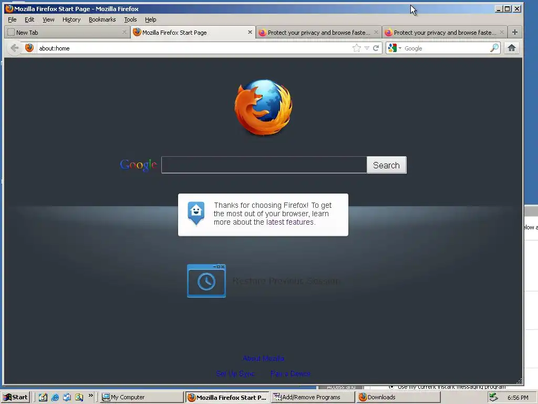The width and height of the screenshot is (538, 404).
Task: Click Mozilla Firefox Start Page taskbar button
Action: (x=227, y=397)
